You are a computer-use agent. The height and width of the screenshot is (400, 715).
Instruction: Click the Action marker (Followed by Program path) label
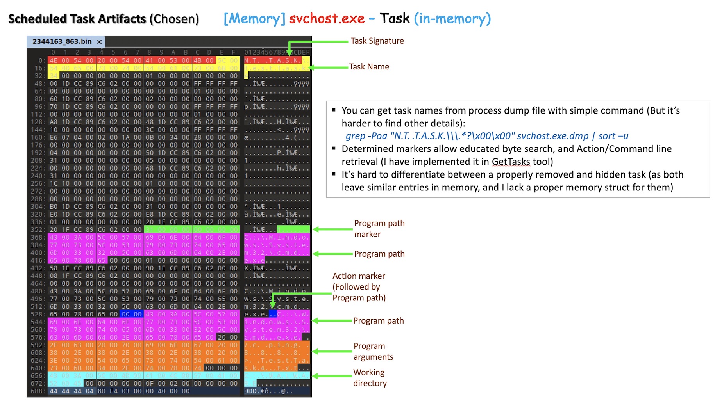[359, 287]
